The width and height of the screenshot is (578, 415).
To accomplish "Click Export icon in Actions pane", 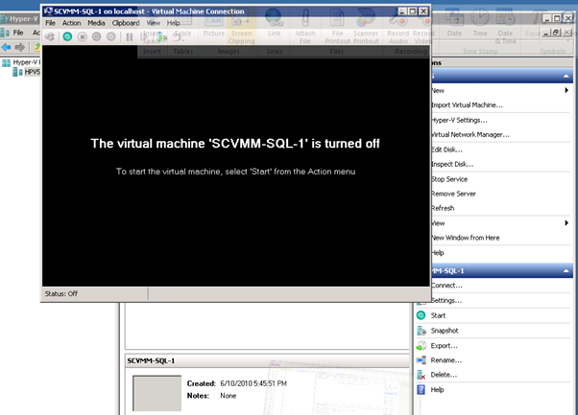I will click(421, 345).
